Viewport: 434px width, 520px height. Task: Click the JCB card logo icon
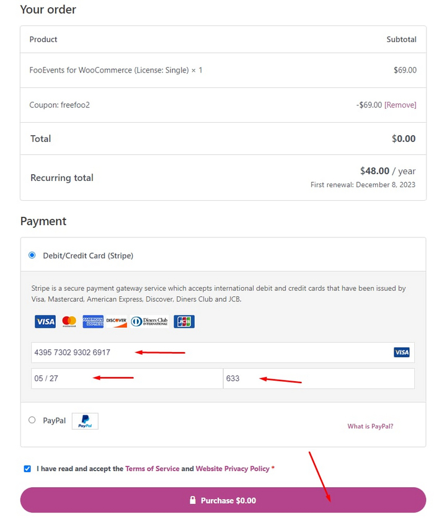184,322
